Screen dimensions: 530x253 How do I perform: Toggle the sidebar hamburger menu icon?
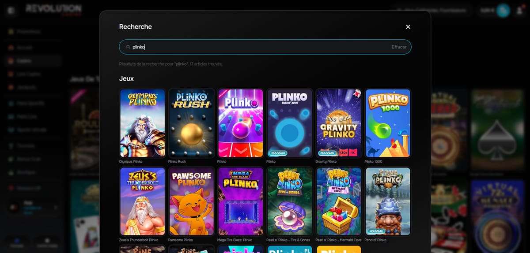[x=11, y=11]
